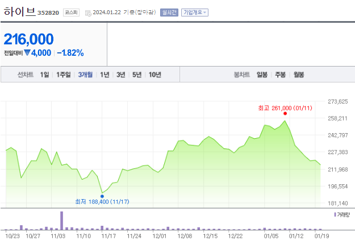Click the 최고 261,000 (01/11) label

point(285,108)
